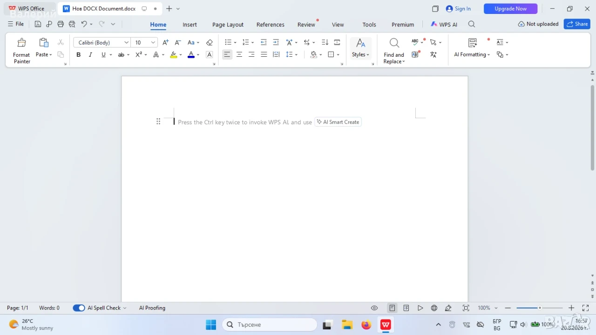This screenshot has width=596, height=335.
Task: Click the web layout globe icon
Action: tap(434, 308)
